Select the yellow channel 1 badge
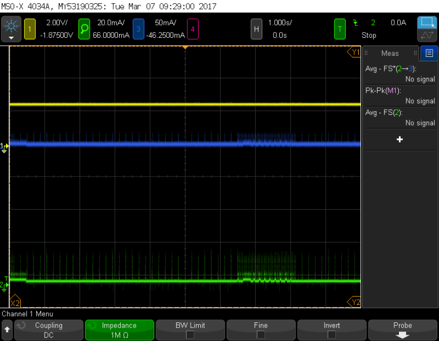This screenshot has height=341, width=439. 30,29
